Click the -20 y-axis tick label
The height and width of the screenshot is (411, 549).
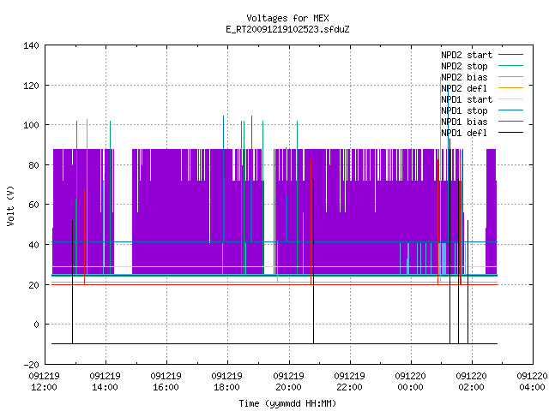(31, 365)
